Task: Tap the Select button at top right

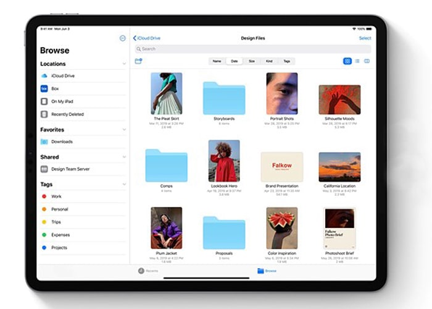Action: pos(365,38)
